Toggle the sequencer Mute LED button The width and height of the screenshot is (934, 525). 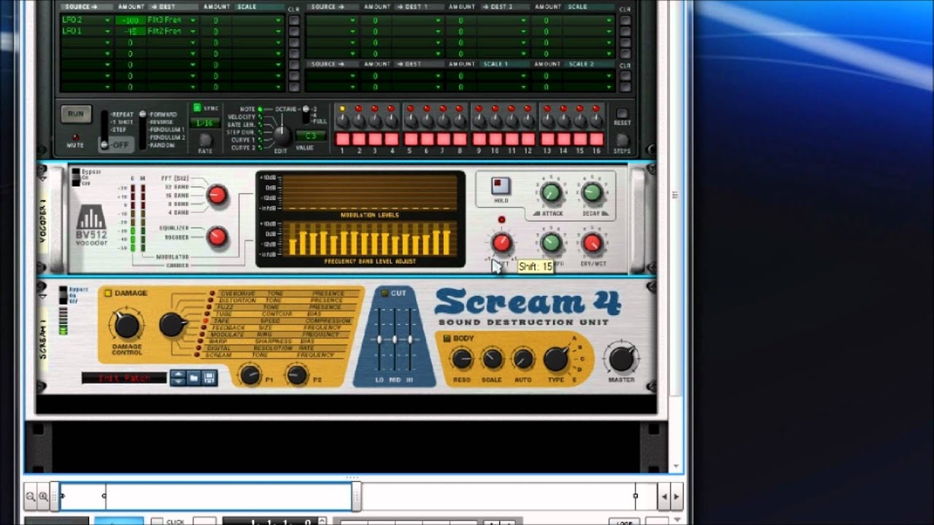(x=75, y=136)
